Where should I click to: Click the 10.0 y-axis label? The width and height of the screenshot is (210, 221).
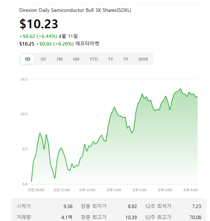point(24,114)
